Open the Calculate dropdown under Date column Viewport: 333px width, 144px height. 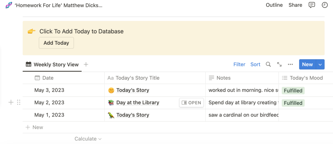pos(88,139)
